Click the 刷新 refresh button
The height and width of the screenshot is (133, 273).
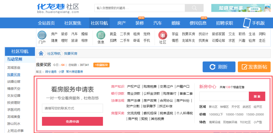click(x=219, y=67)
